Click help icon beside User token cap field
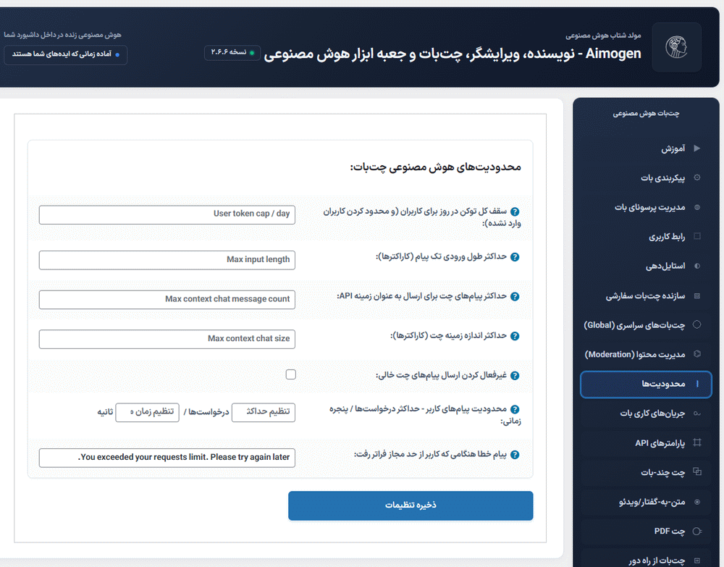The width and height of the screenshot is (724, 567). (515, 209)
